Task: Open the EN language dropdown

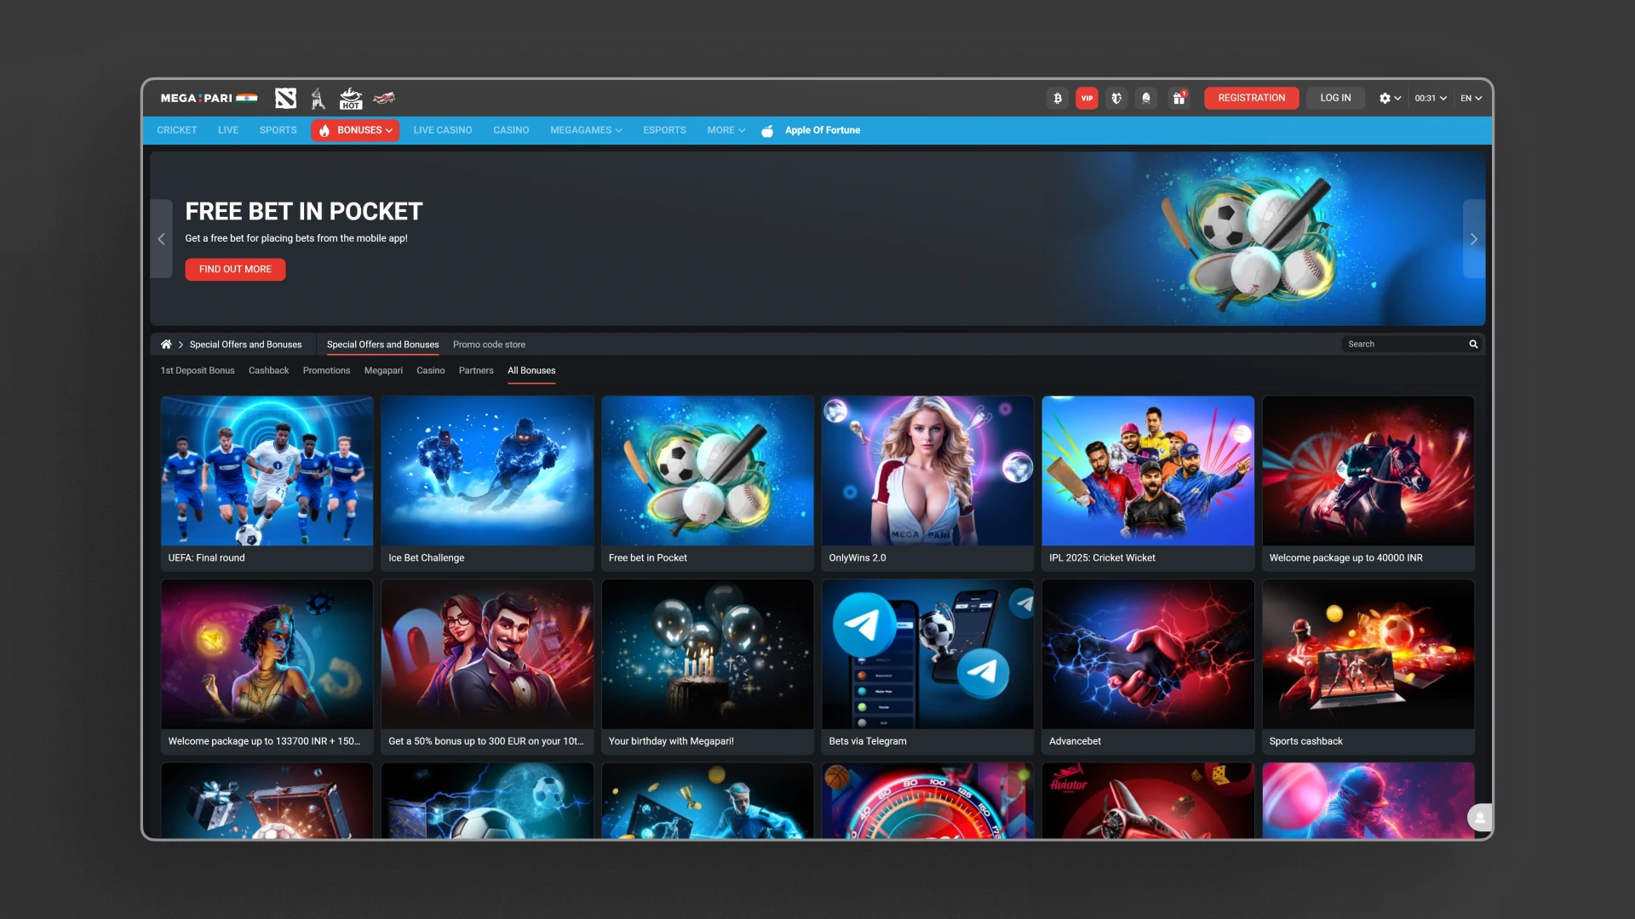Action: [1471, 98]
